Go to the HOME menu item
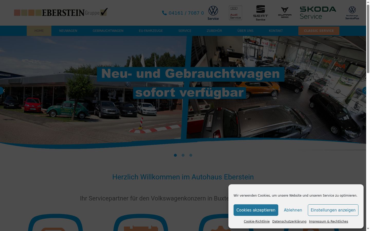This screenshot has height=231, width=370. click(x=39, y=31)
